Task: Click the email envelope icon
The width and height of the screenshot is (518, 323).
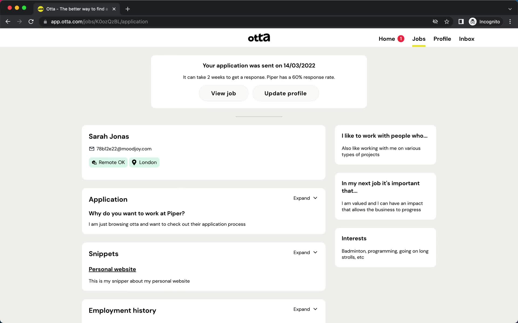Action: 91,149
